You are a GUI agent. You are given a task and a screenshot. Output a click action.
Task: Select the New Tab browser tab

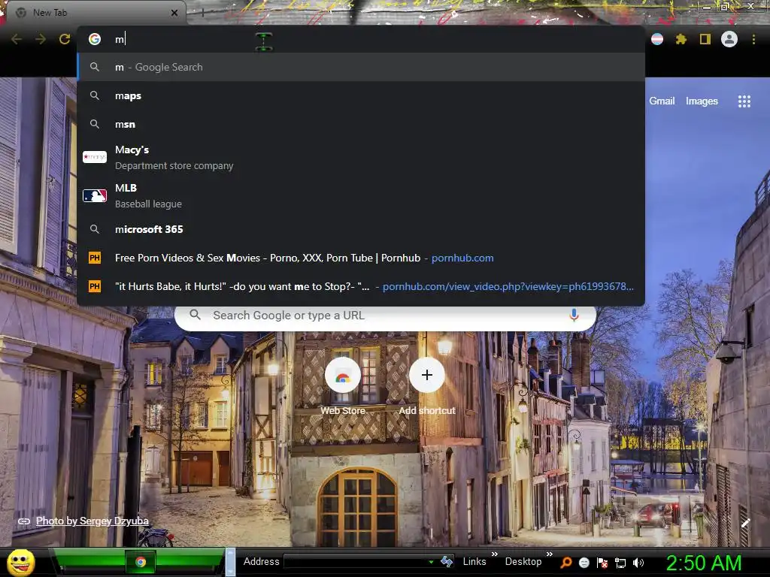[x=95, y=13]
